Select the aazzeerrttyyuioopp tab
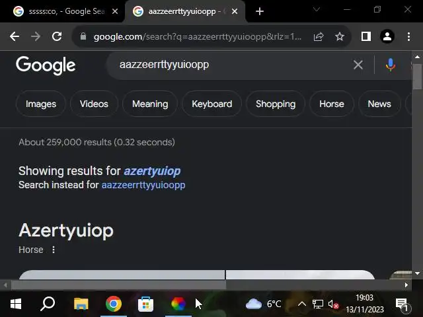423x317 pixels. coord(184,11)
